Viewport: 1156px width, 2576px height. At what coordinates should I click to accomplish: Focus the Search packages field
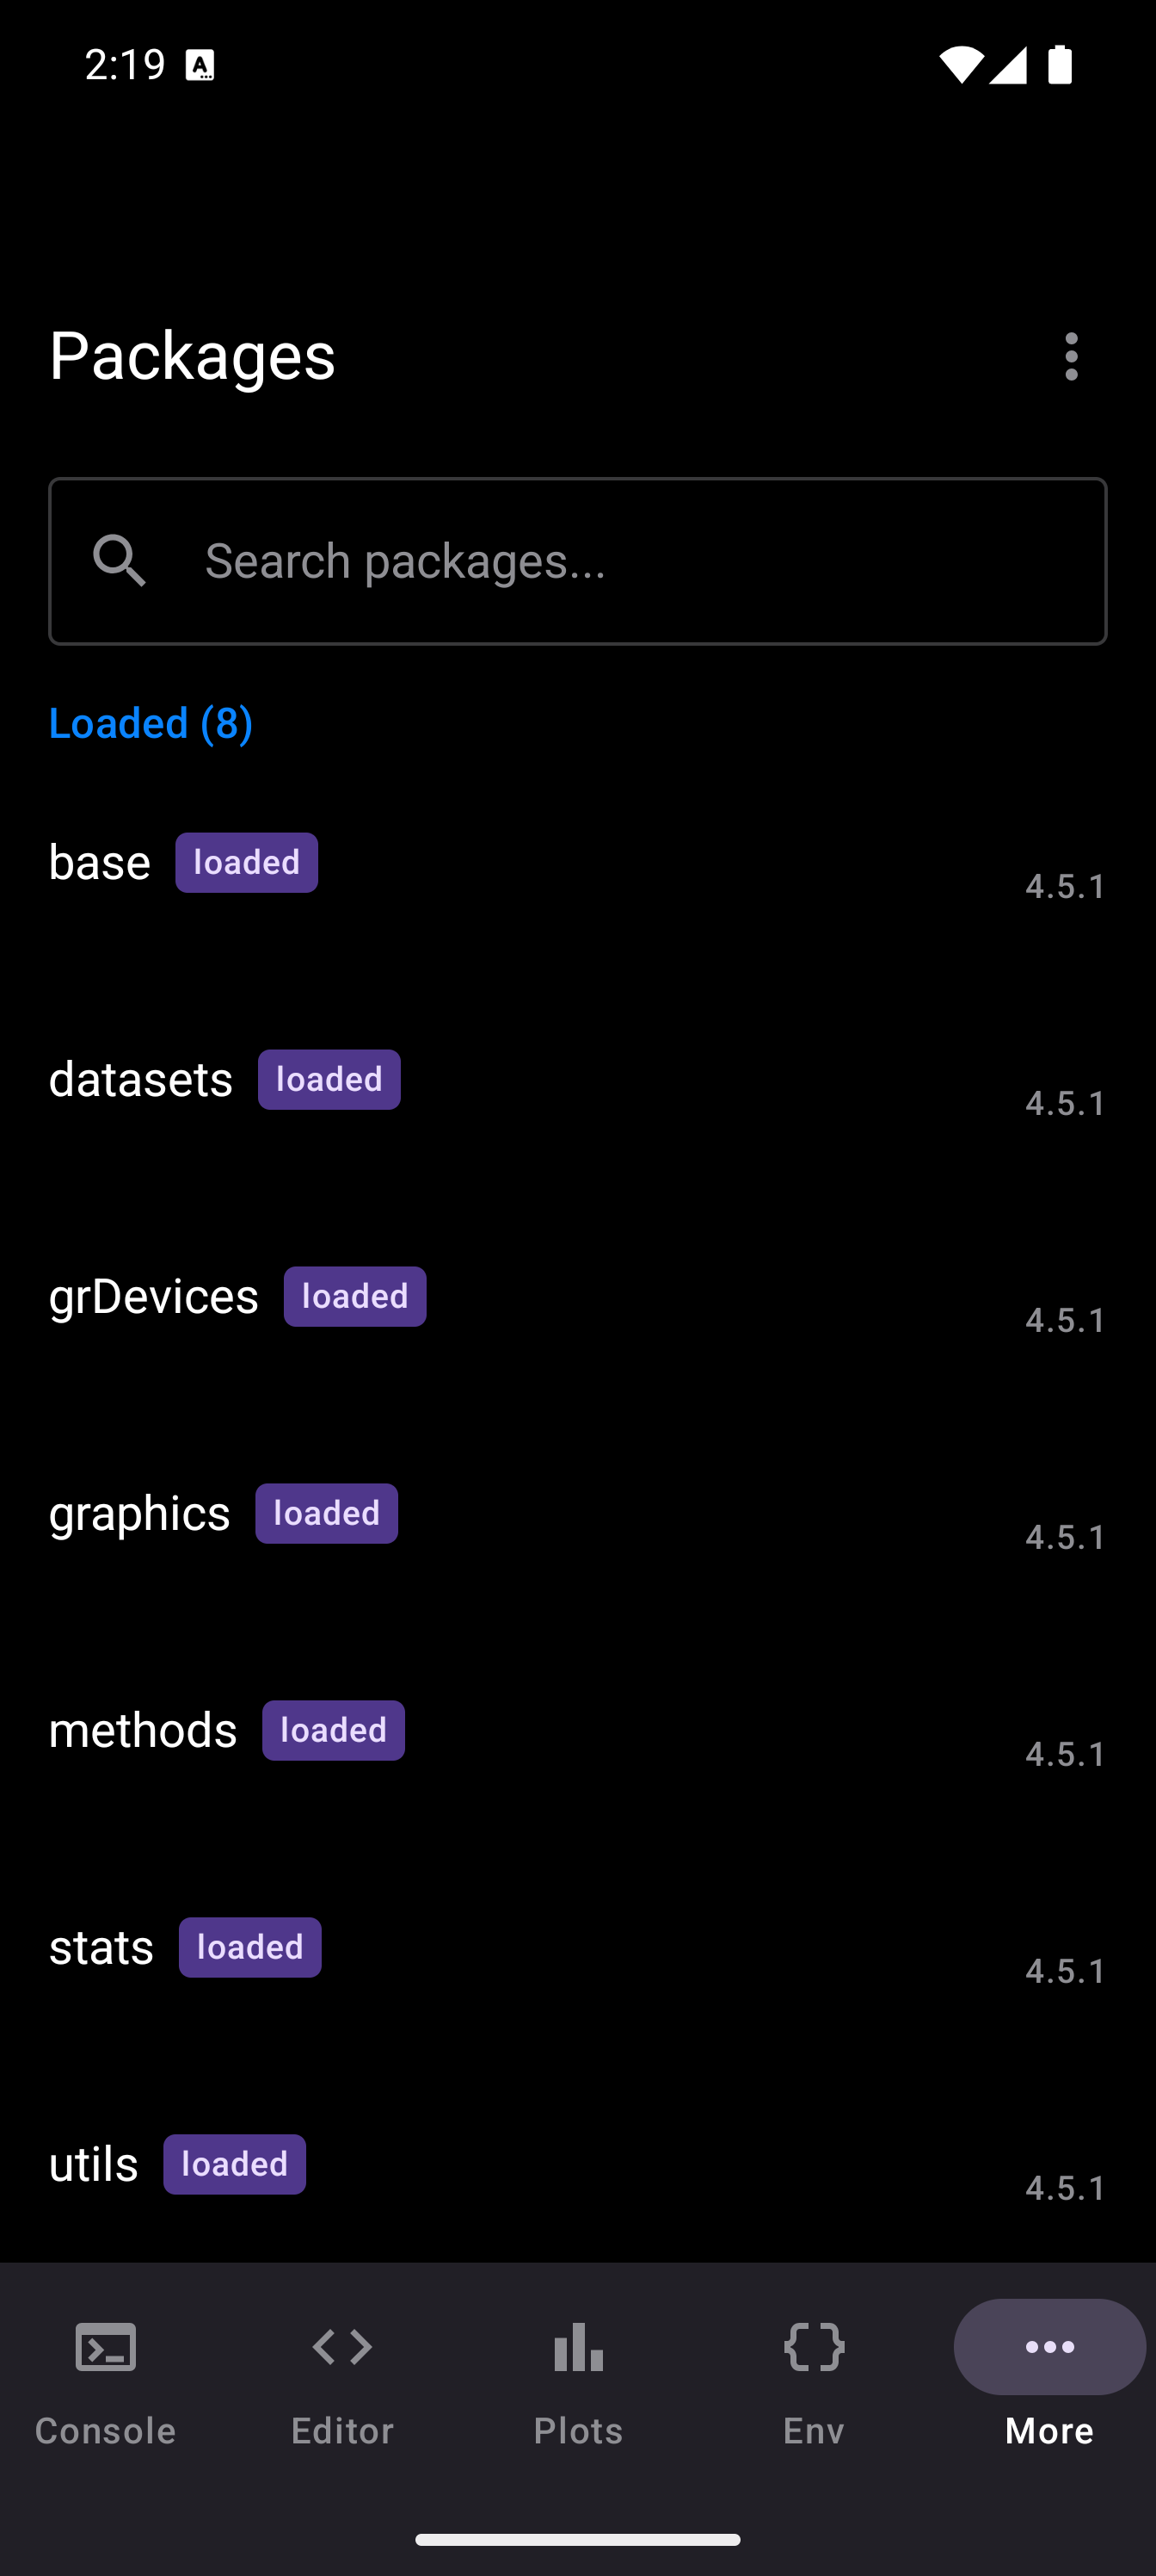click(639, 561)
